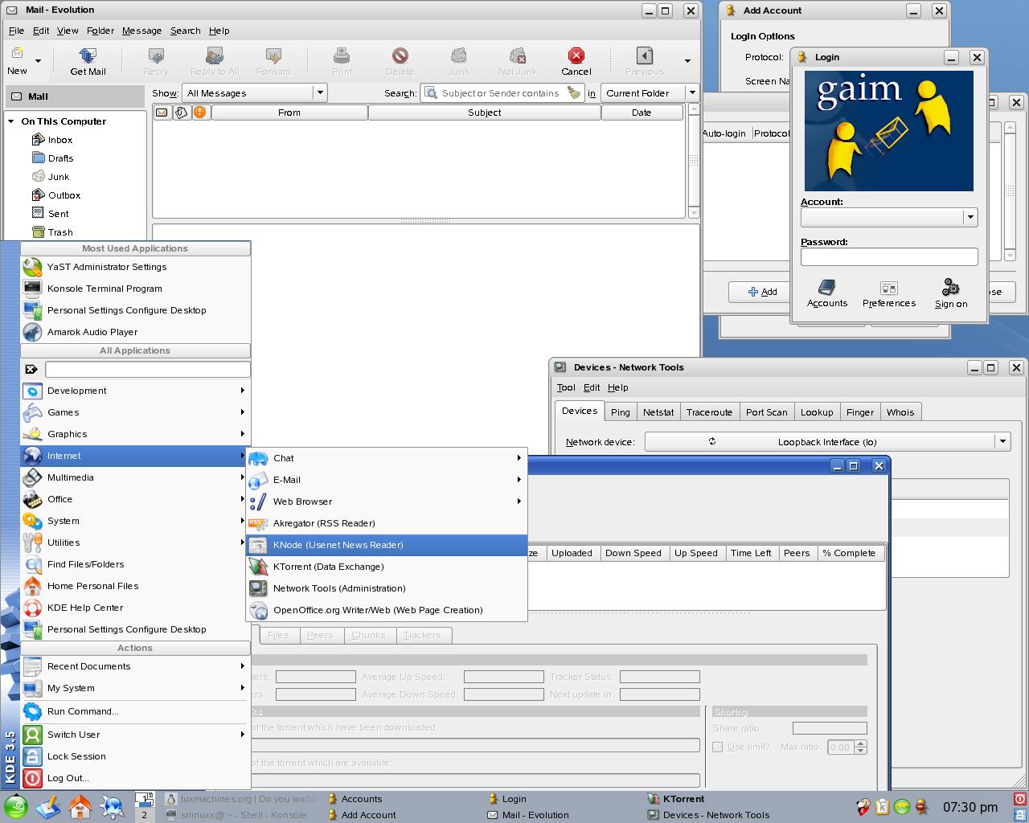The width and height of the screenshot is (1029, 823).
Task: Open the Inbox folder in Evolution
Action: coord(60,140)
